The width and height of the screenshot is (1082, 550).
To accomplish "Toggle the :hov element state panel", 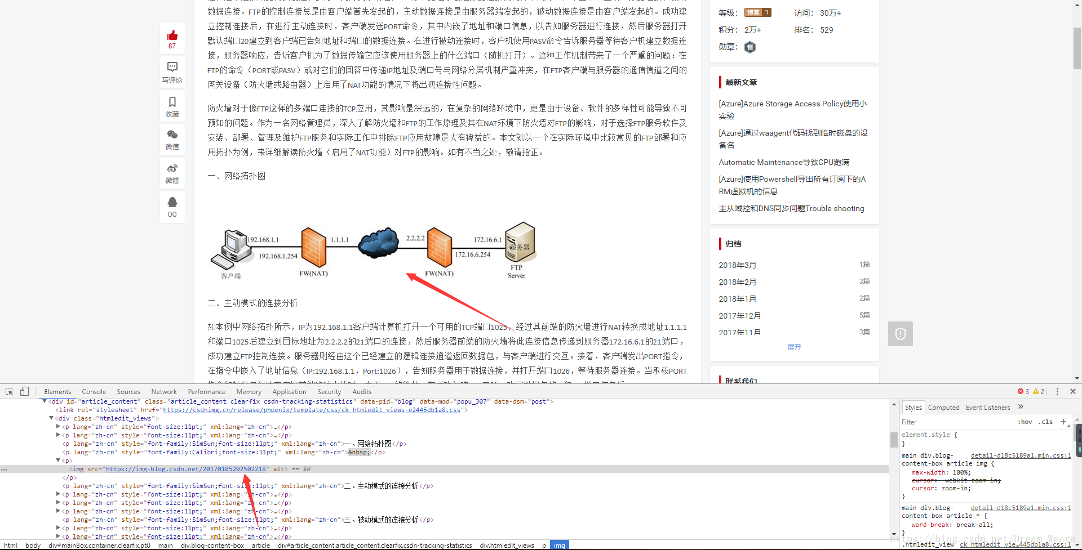I will [x=1025, y=422].
